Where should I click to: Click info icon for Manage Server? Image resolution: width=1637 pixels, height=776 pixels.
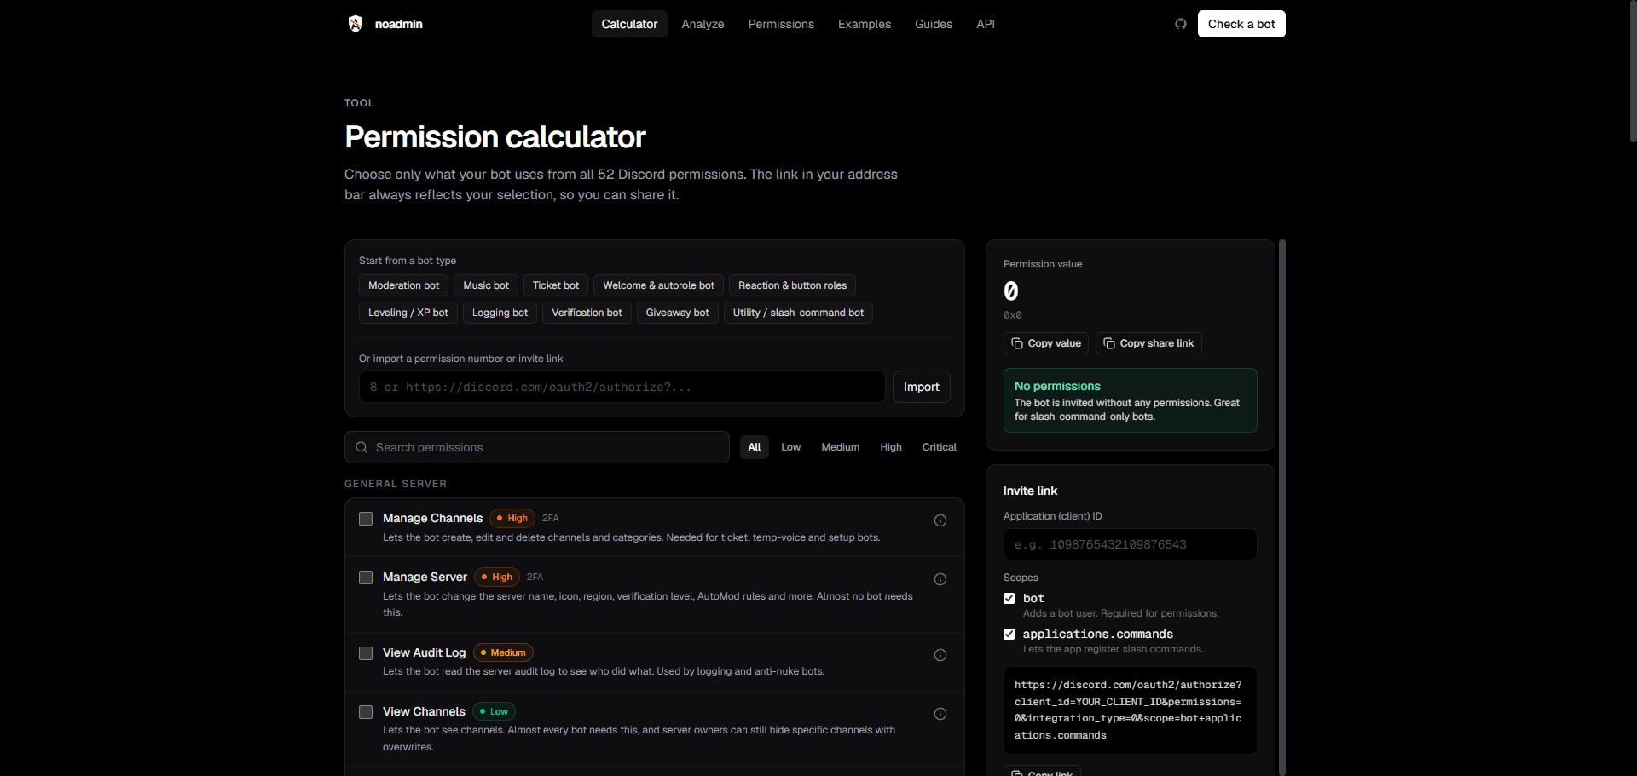click(x=940, y=579)
